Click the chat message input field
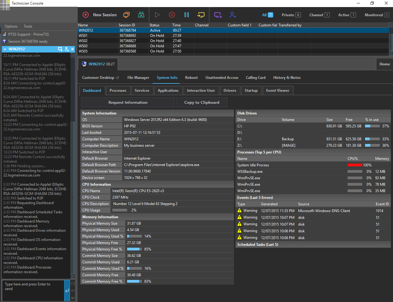This screenshot has height=302, width=393. 33,291
